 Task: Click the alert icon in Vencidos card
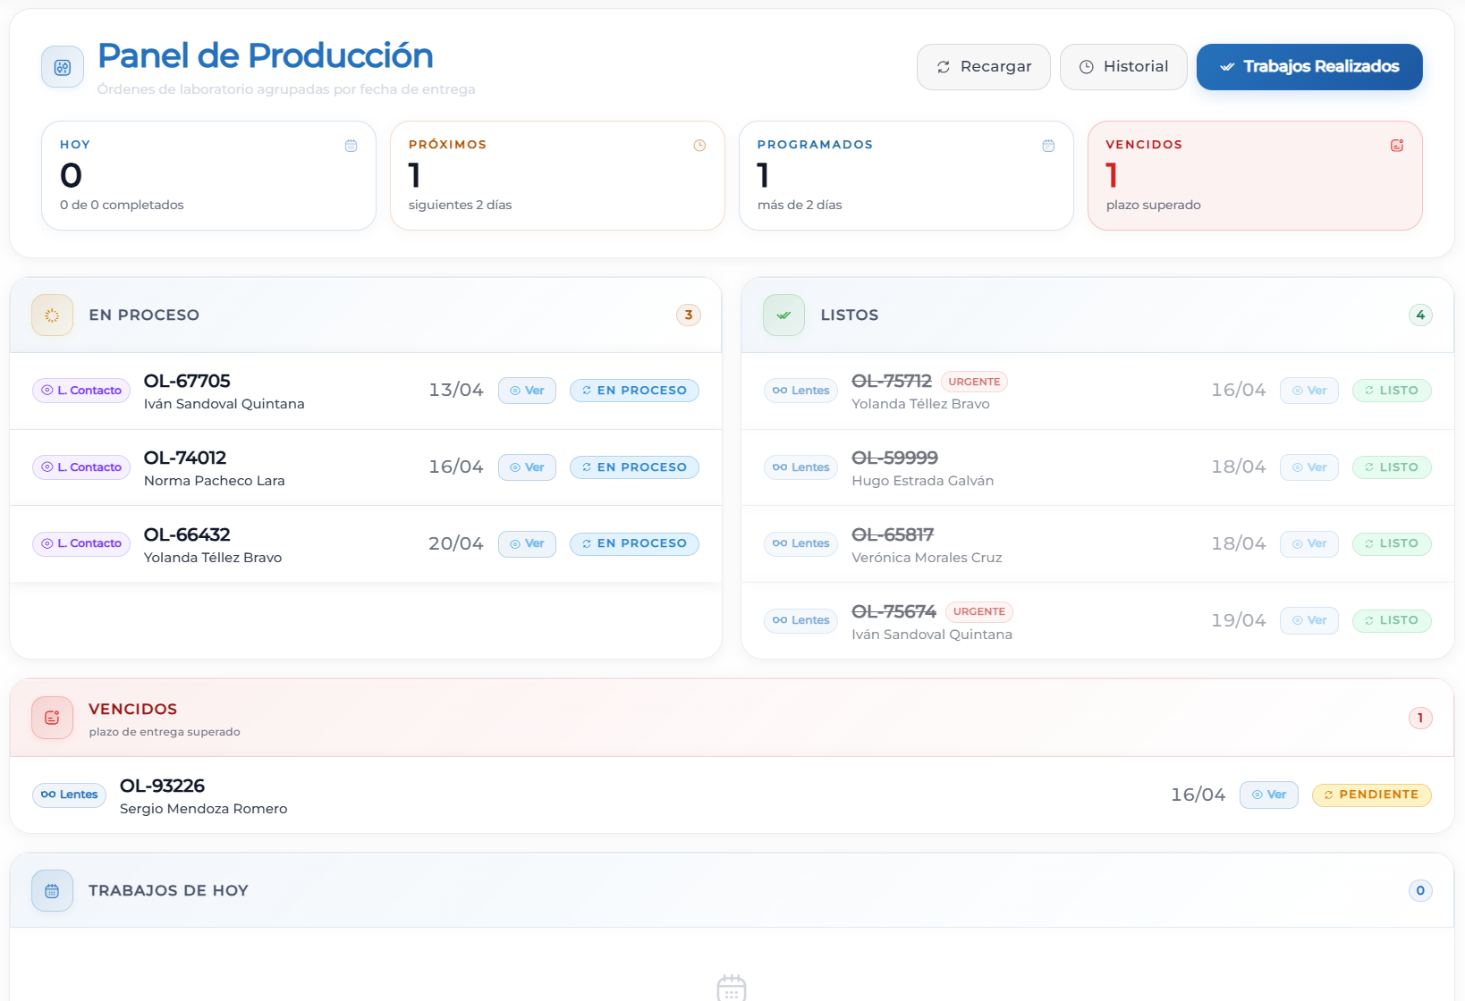1397,146
